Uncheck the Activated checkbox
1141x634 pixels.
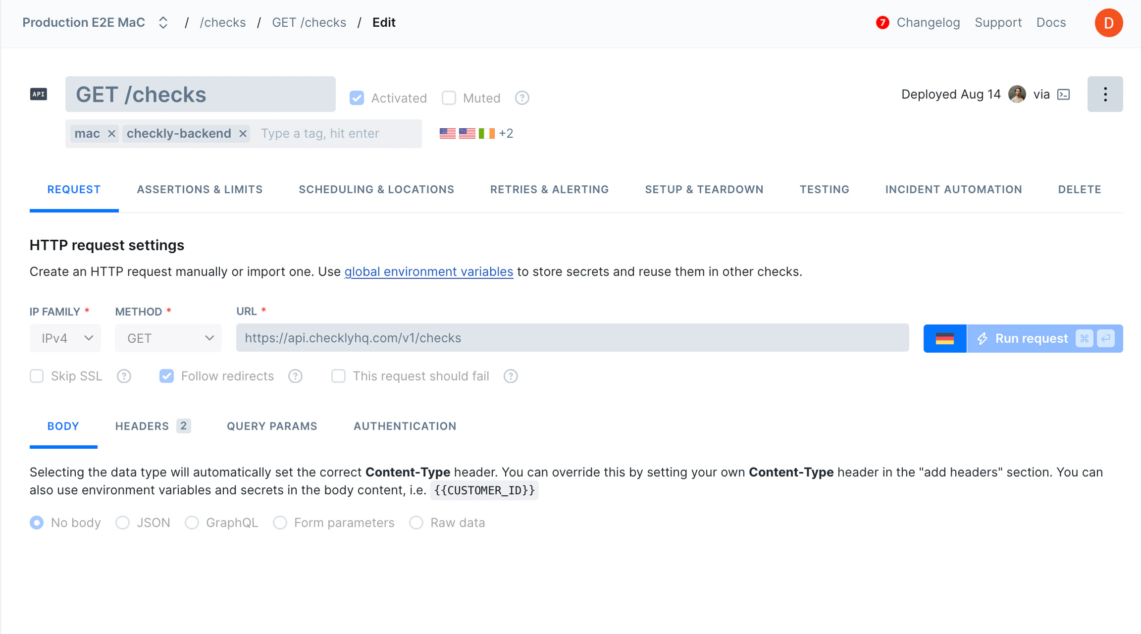click(357, 98)
